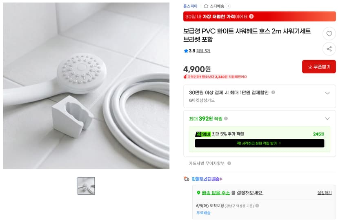338x222 pixels.
Task: Open the 스타배송 arrow chevron
Action: pyautogui.click(x=228, y=6)
